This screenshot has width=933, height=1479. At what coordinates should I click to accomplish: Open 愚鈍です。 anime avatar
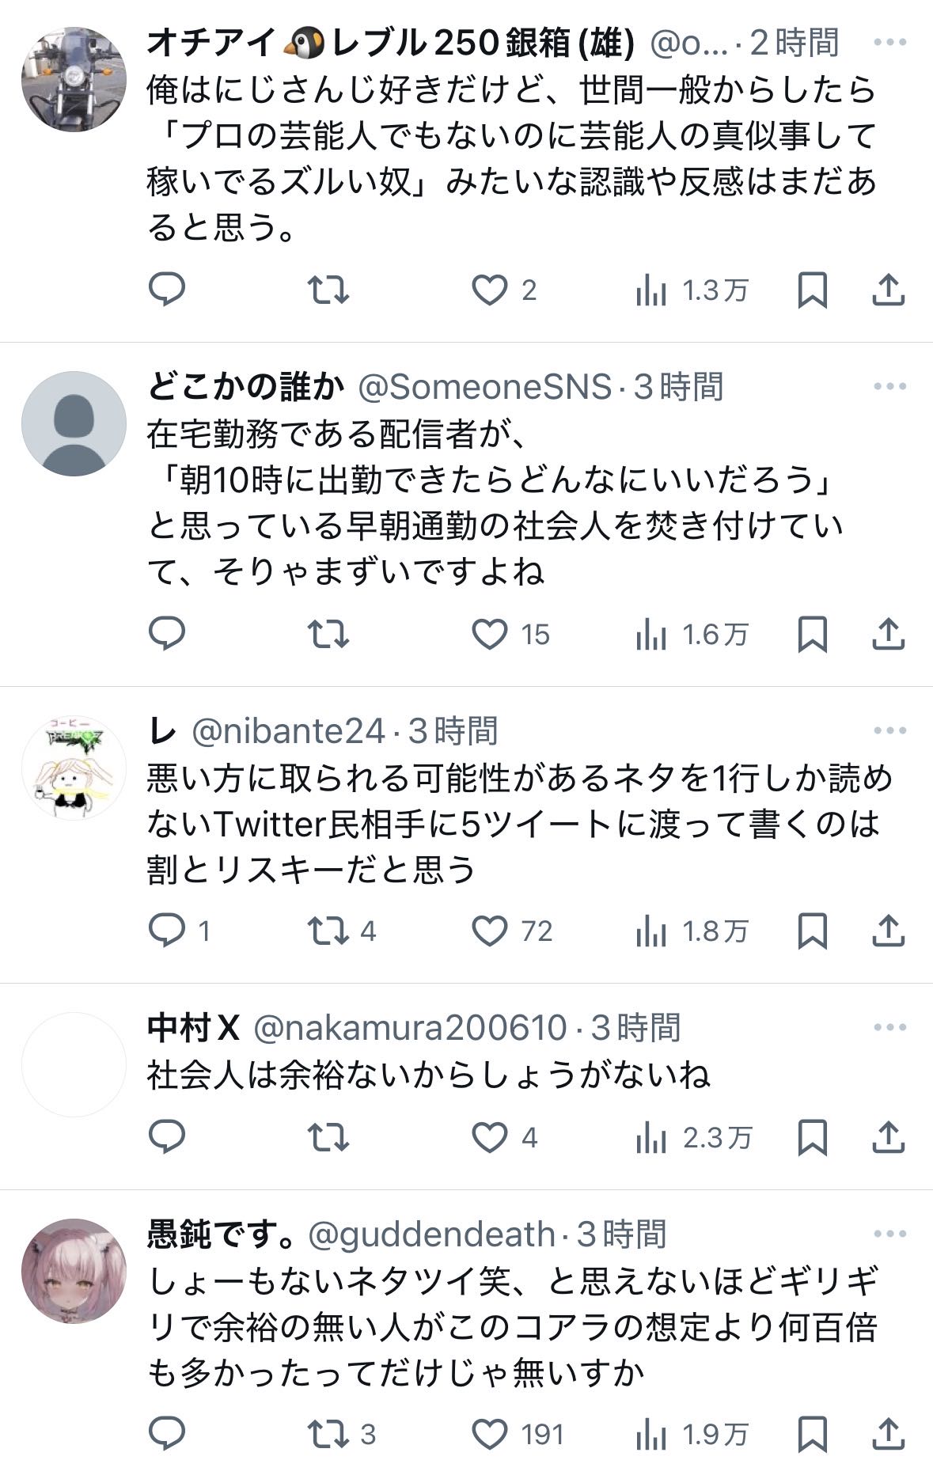74,1271
